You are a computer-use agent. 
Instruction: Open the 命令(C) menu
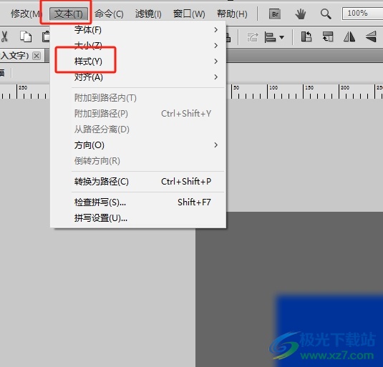(x=109, y=14)
